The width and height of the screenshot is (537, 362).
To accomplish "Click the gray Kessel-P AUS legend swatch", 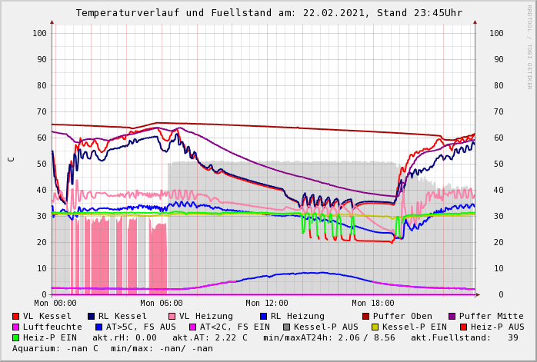I will [x=286, y=327].
